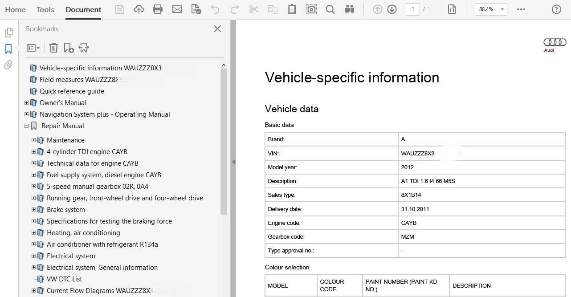Add a new bookmark
This screenshot has width=571, height=297.
click(68, 48)
